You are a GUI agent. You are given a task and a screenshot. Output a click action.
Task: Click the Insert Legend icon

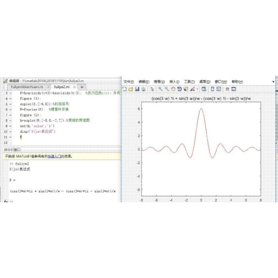pyautogui.click(x=219, y=89)
